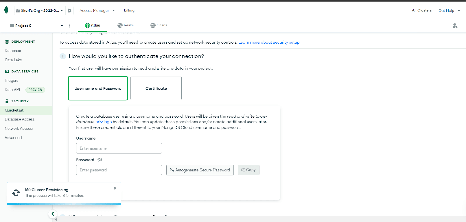Click the Charts tab icon

coord(153,25)
